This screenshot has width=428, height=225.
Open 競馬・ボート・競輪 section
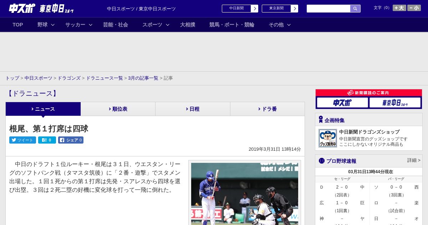coord(232,25)
